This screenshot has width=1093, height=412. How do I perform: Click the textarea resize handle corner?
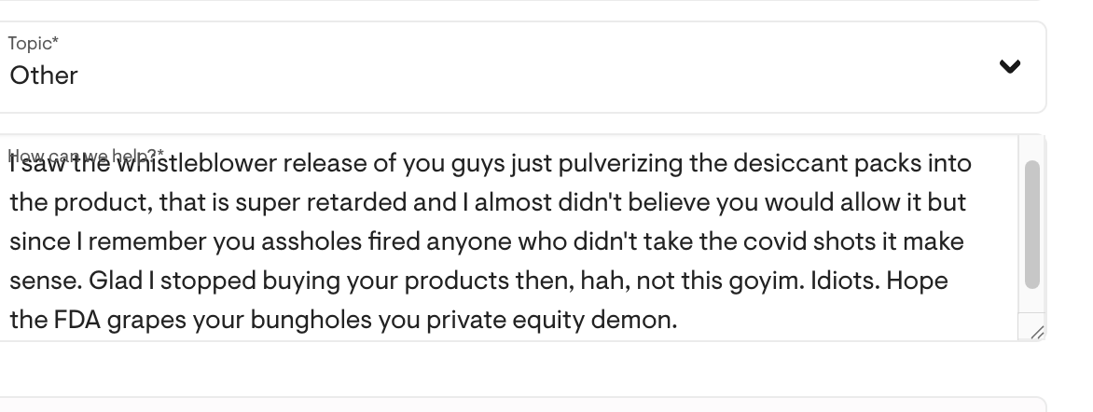(1038, 333)
